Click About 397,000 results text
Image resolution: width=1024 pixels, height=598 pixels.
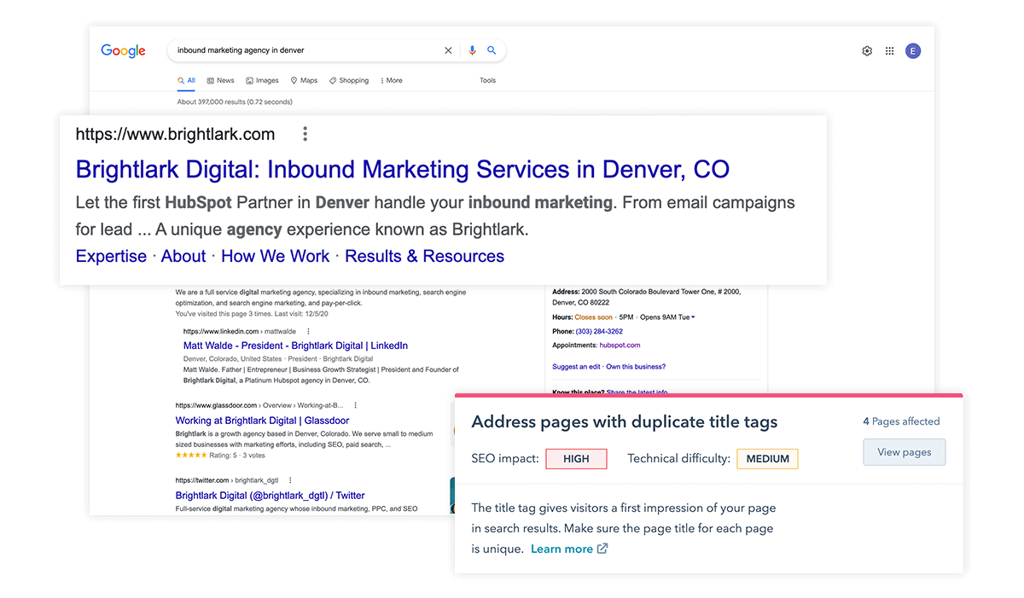pyautogui.click(x=235, y=102)
